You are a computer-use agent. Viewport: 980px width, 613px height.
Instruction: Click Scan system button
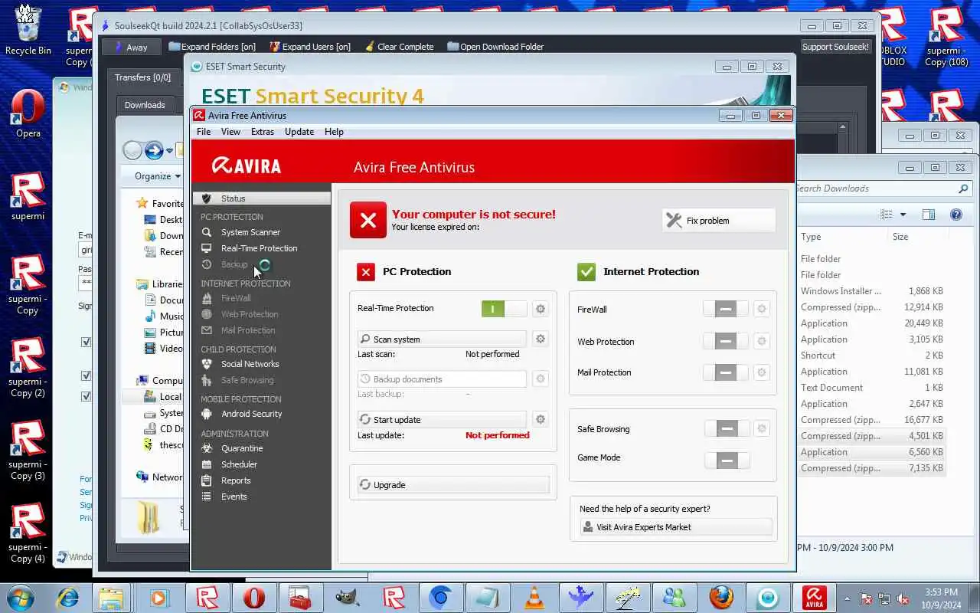(x=442, y=339)
